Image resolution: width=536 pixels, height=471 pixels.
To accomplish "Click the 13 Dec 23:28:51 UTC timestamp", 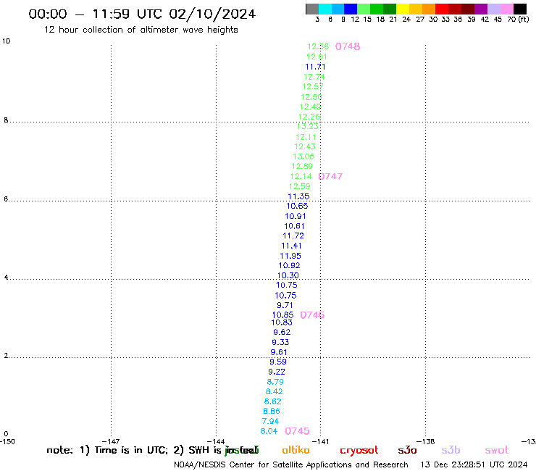I will 474,464.
